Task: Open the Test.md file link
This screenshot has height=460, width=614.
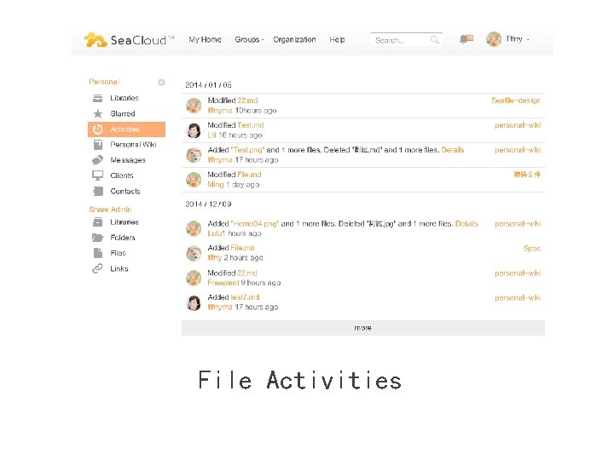Action: tap(251, 125)
